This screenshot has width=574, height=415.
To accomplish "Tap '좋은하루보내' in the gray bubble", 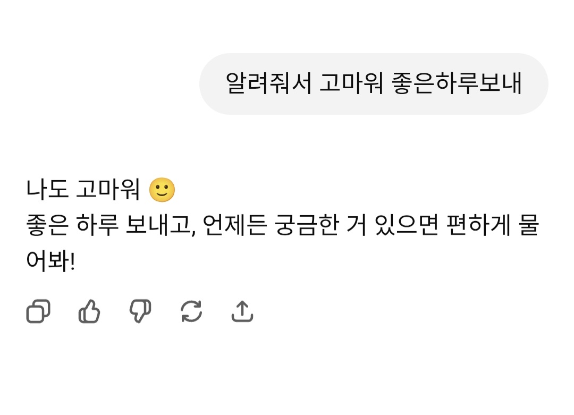I will point(457,84).
